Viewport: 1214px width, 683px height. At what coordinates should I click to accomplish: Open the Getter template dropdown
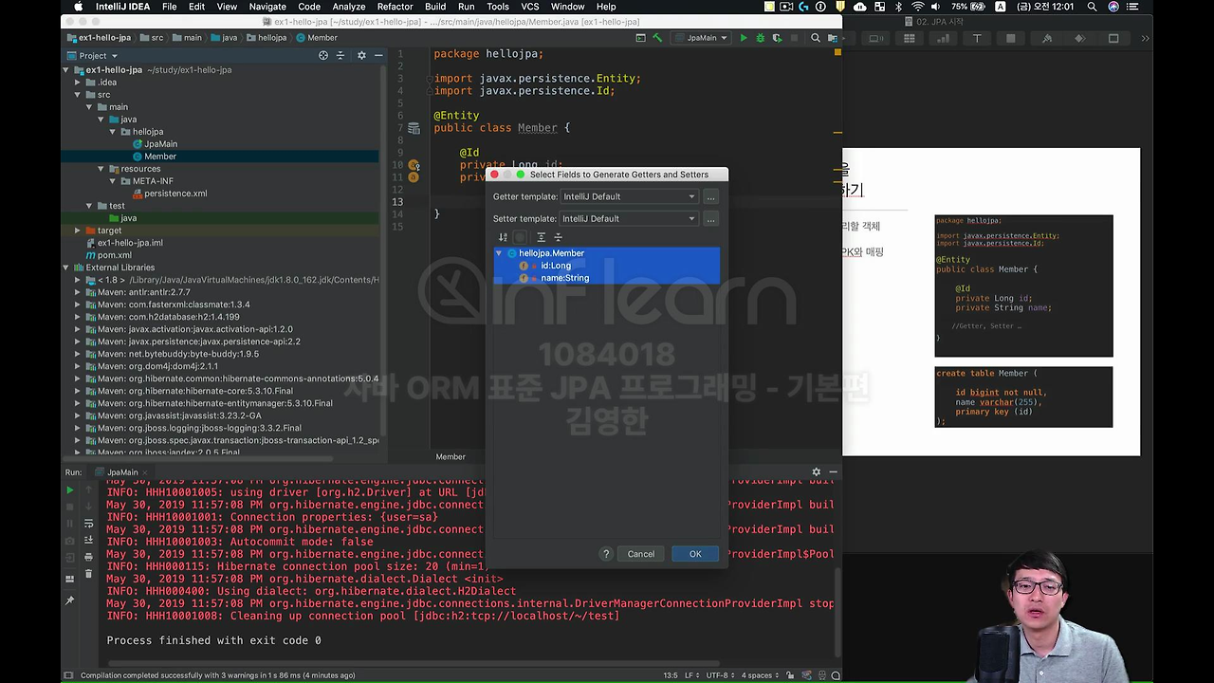(629, 196)
